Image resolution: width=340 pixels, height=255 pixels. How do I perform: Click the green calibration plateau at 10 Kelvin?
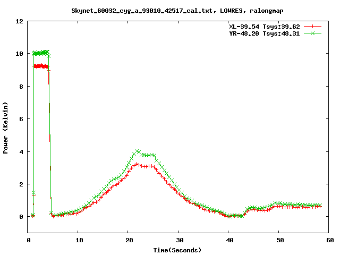coord(41,53)
